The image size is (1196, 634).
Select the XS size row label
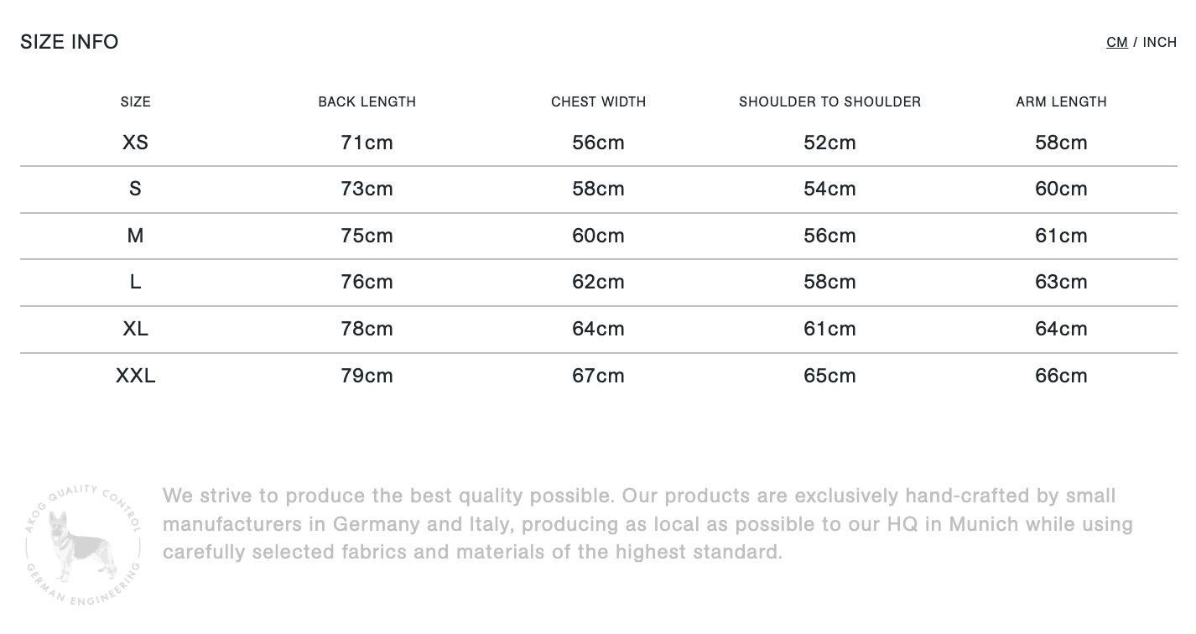[x=135, y=143]
